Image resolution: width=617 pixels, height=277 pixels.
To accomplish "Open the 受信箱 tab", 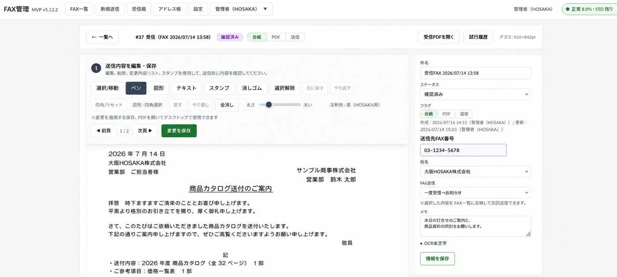I will (x=139, y=9).
